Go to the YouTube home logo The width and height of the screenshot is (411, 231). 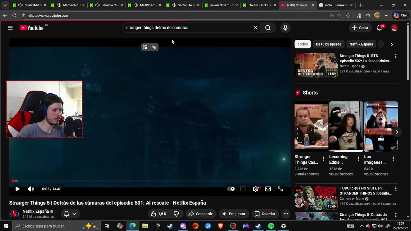click(x=31, y=28)
